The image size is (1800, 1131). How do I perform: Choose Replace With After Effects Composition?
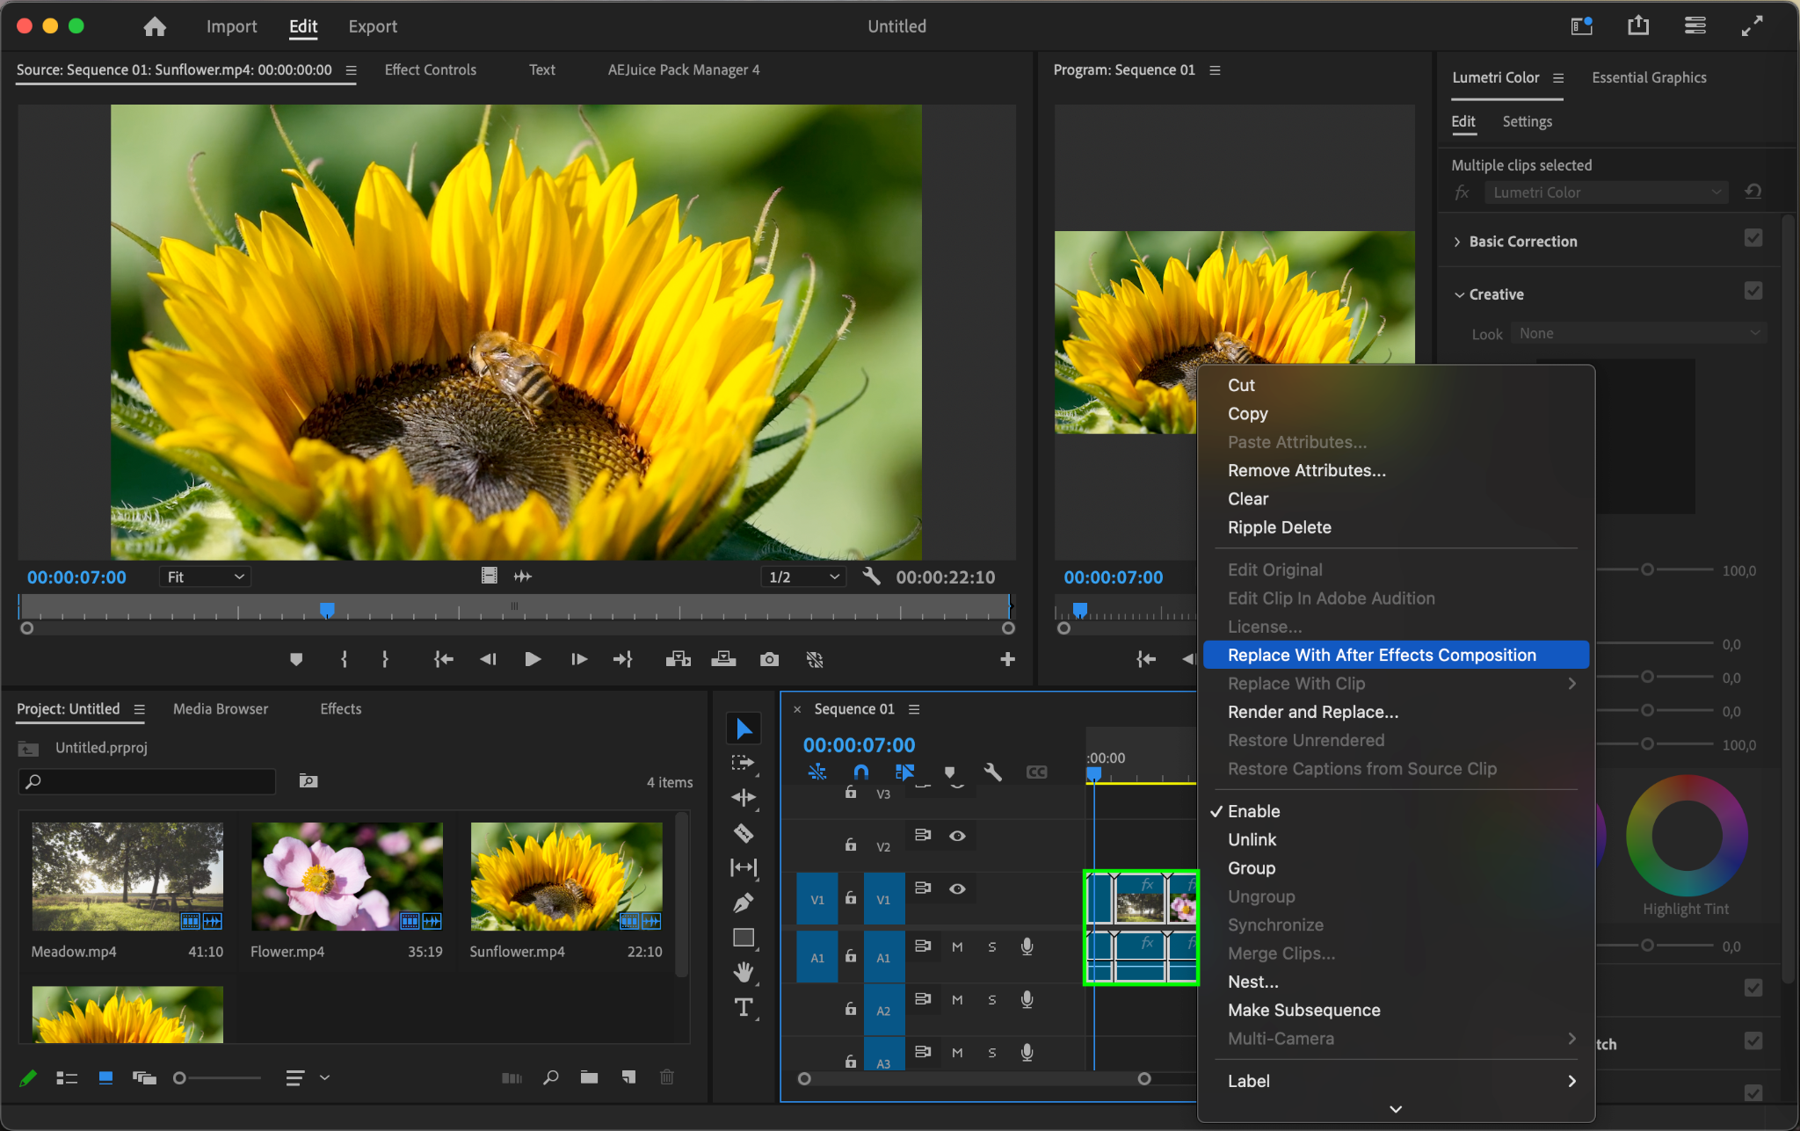[x=1382, y=655]
